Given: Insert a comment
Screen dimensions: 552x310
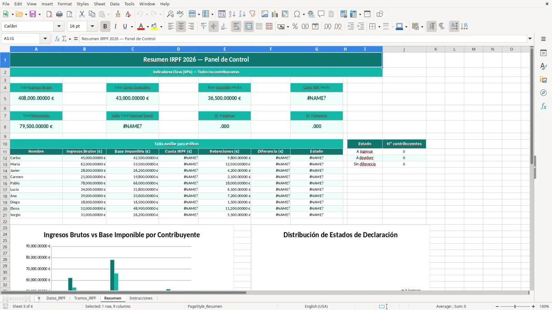Looking at the screenshot, I should tap(321, 14).
